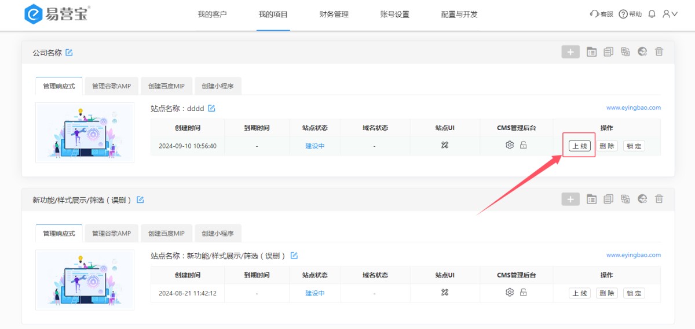Expand the user account dropdown
The height and width of the screenshot is (329, 695).
point(670,14)
